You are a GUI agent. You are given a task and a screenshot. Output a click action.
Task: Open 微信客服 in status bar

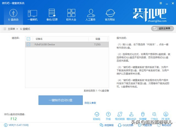point(107,125)
